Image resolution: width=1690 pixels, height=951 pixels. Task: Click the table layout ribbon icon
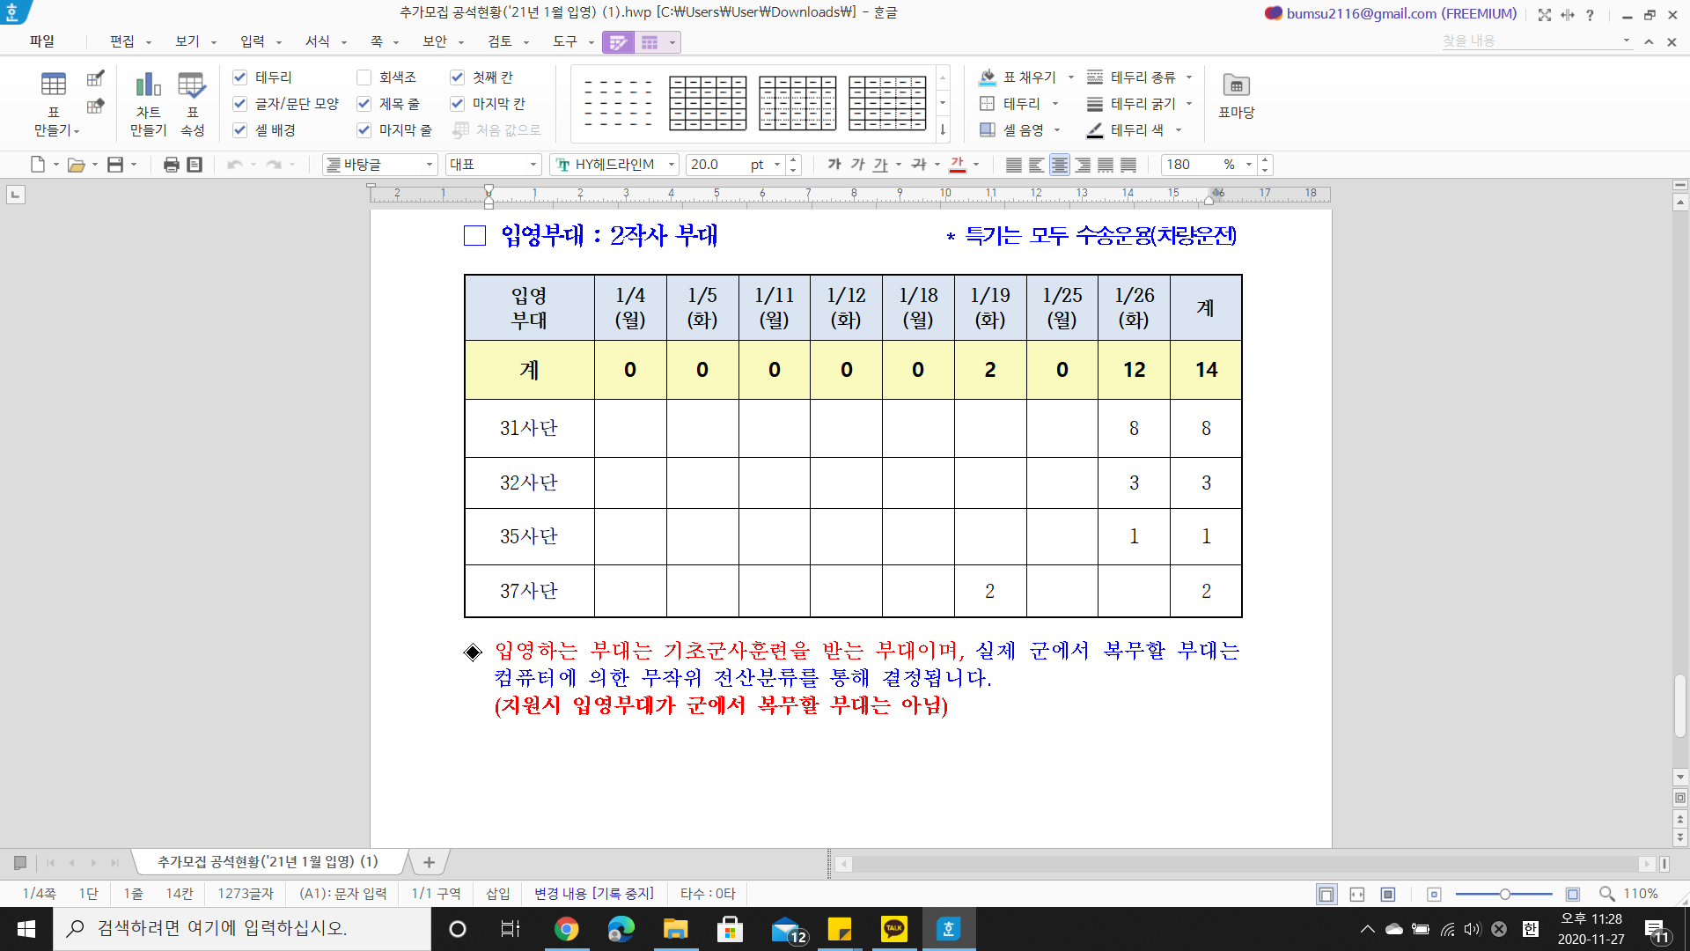pyautogui.click(x=650, y=42)
